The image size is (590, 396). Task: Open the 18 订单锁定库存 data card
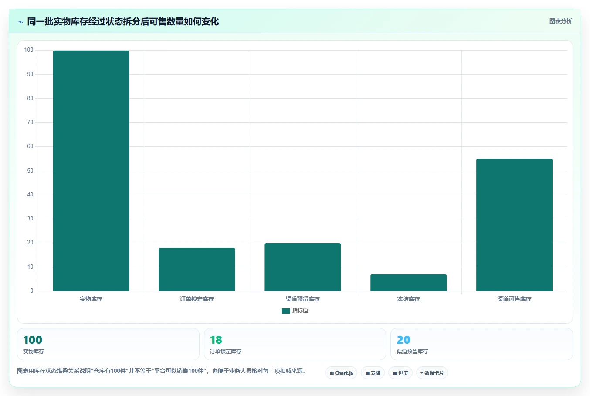295,344
